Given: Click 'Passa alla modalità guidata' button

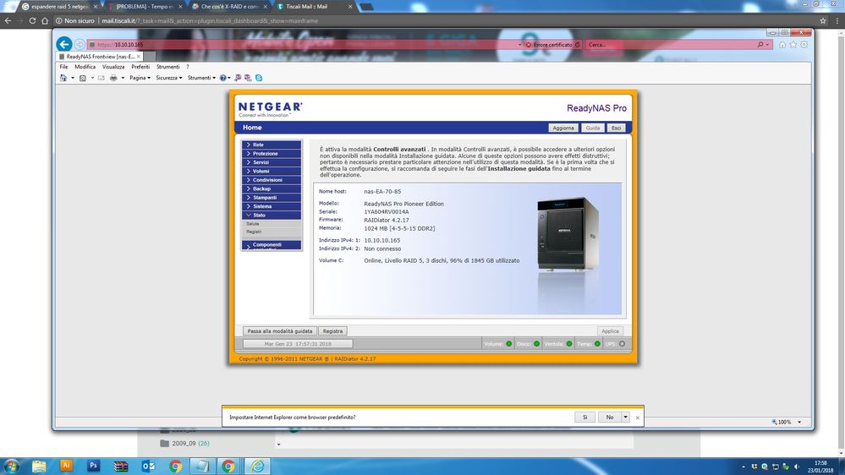Looking at the screenshot, I should pos(280,331).
